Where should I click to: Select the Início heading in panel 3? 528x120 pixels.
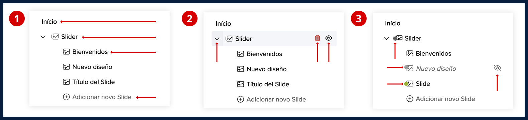click(393, 23)
